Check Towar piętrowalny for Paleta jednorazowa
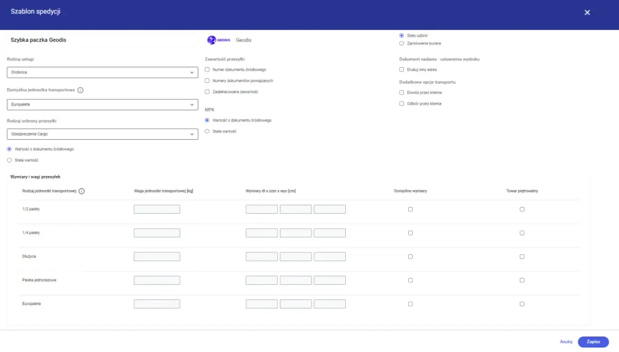The width and height of the screenshot is (619, 352). pos(522,280)
